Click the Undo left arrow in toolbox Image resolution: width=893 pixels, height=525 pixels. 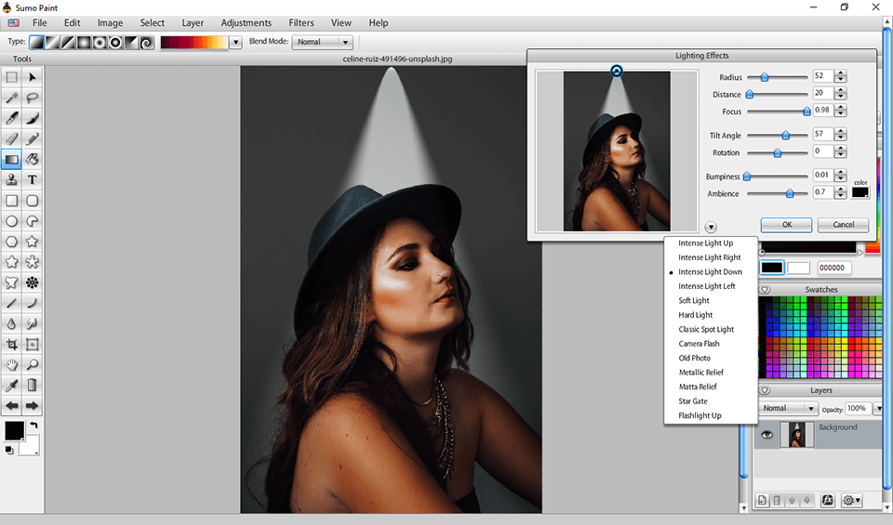[x=11, y=405]
